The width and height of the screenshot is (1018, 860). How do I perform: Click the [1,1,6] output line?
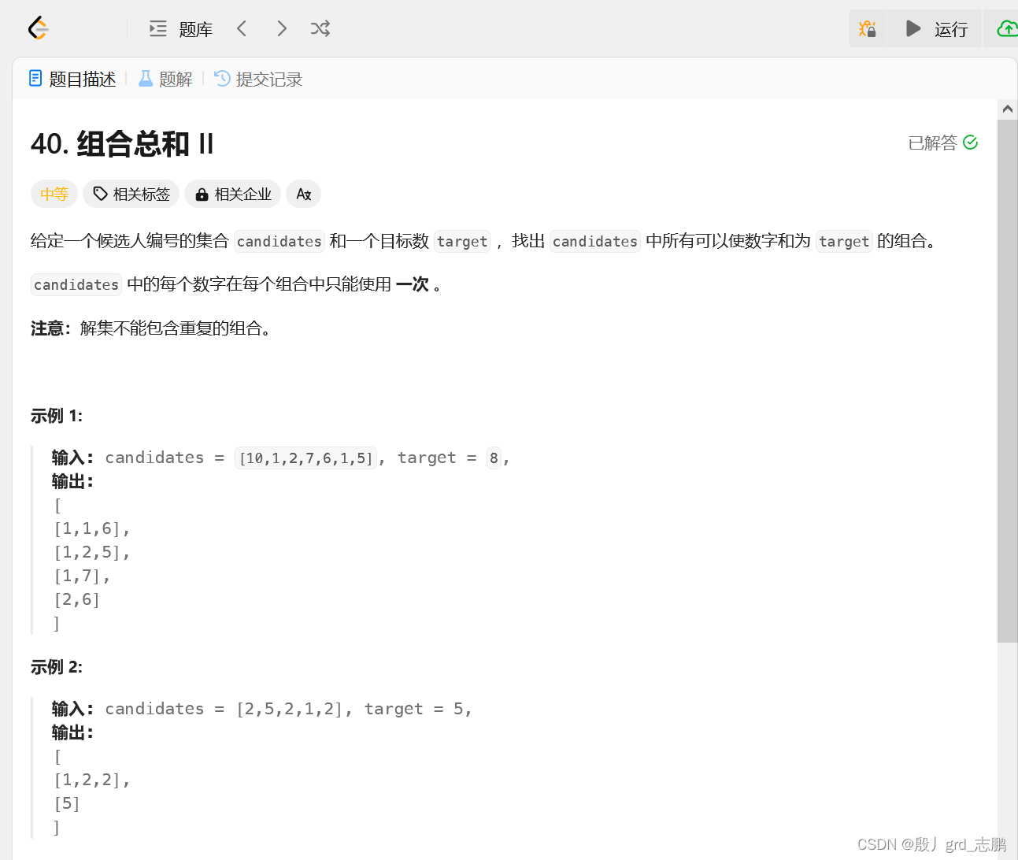coord(92,528)
